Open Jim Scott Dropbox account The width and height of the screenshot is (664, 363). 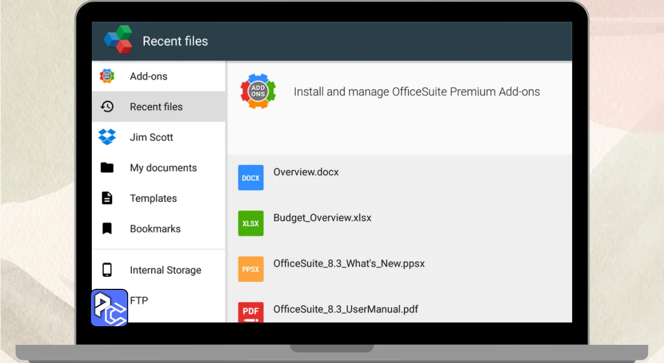[159, 137]
